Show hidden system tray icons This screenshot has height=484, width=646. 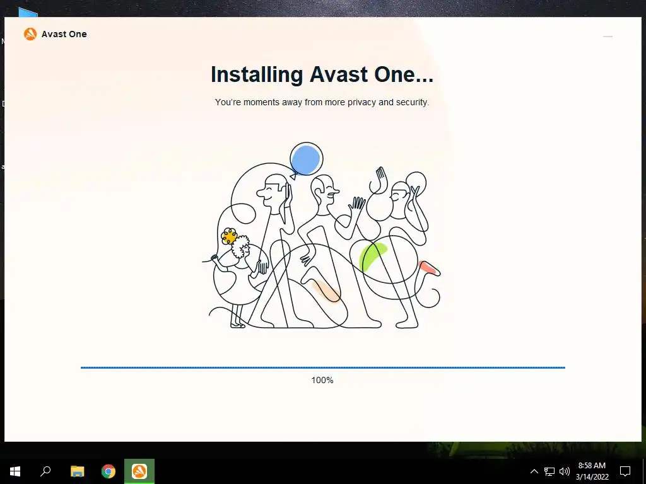tap(534, 471)
